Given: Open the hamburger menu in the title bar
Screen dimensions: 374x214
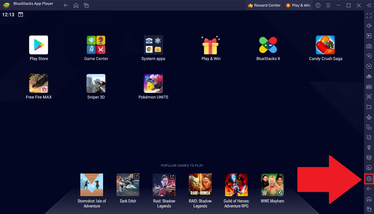Looking at the screenshot, I should (328, 5).
